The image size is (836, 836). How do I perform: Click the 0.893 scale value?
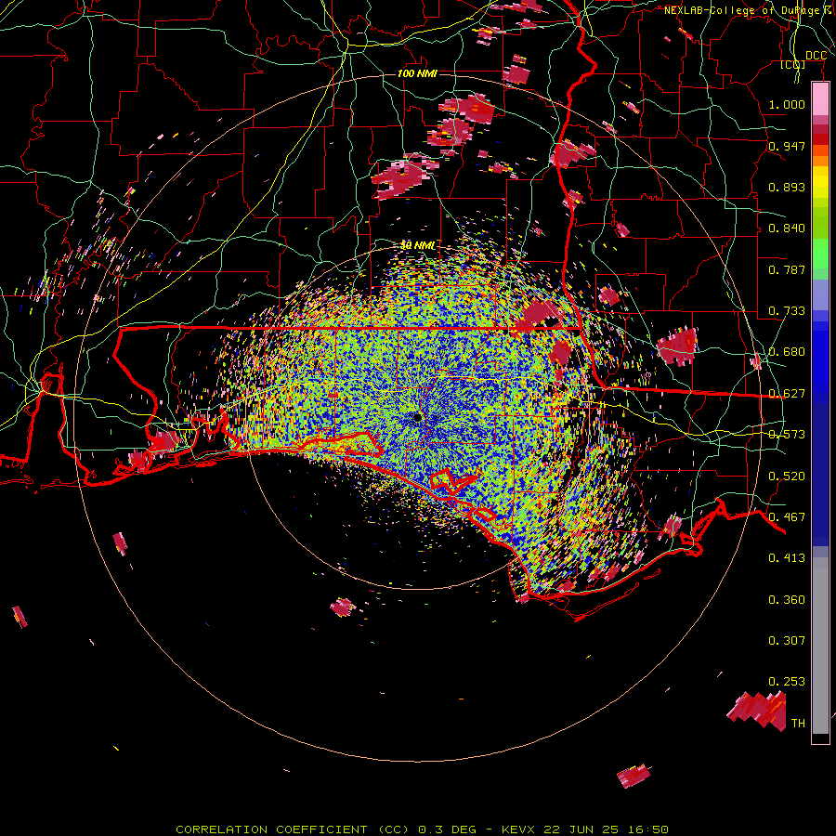[787, 187]
